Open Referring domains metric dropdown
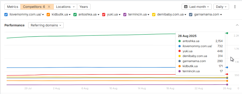 (x=46, y=25)
